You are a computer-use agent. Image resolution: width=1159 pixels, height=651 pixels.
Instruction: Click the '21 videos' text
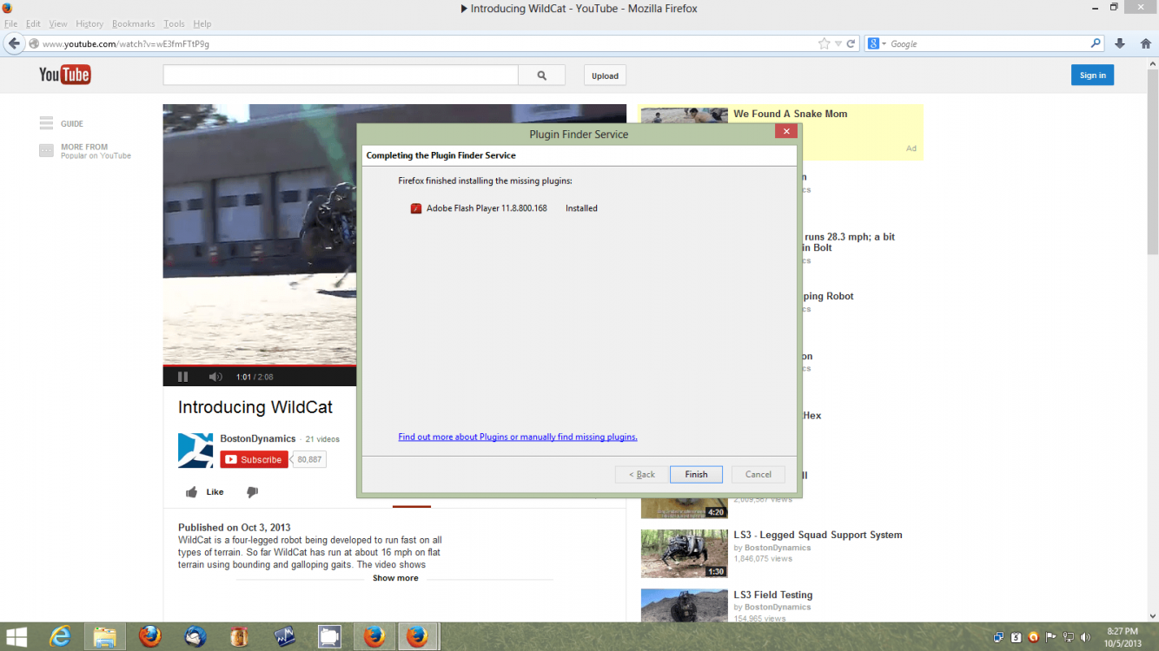[x=322, y=439]
